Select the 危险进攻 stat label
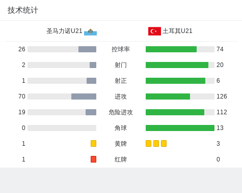 coord(121,112)
